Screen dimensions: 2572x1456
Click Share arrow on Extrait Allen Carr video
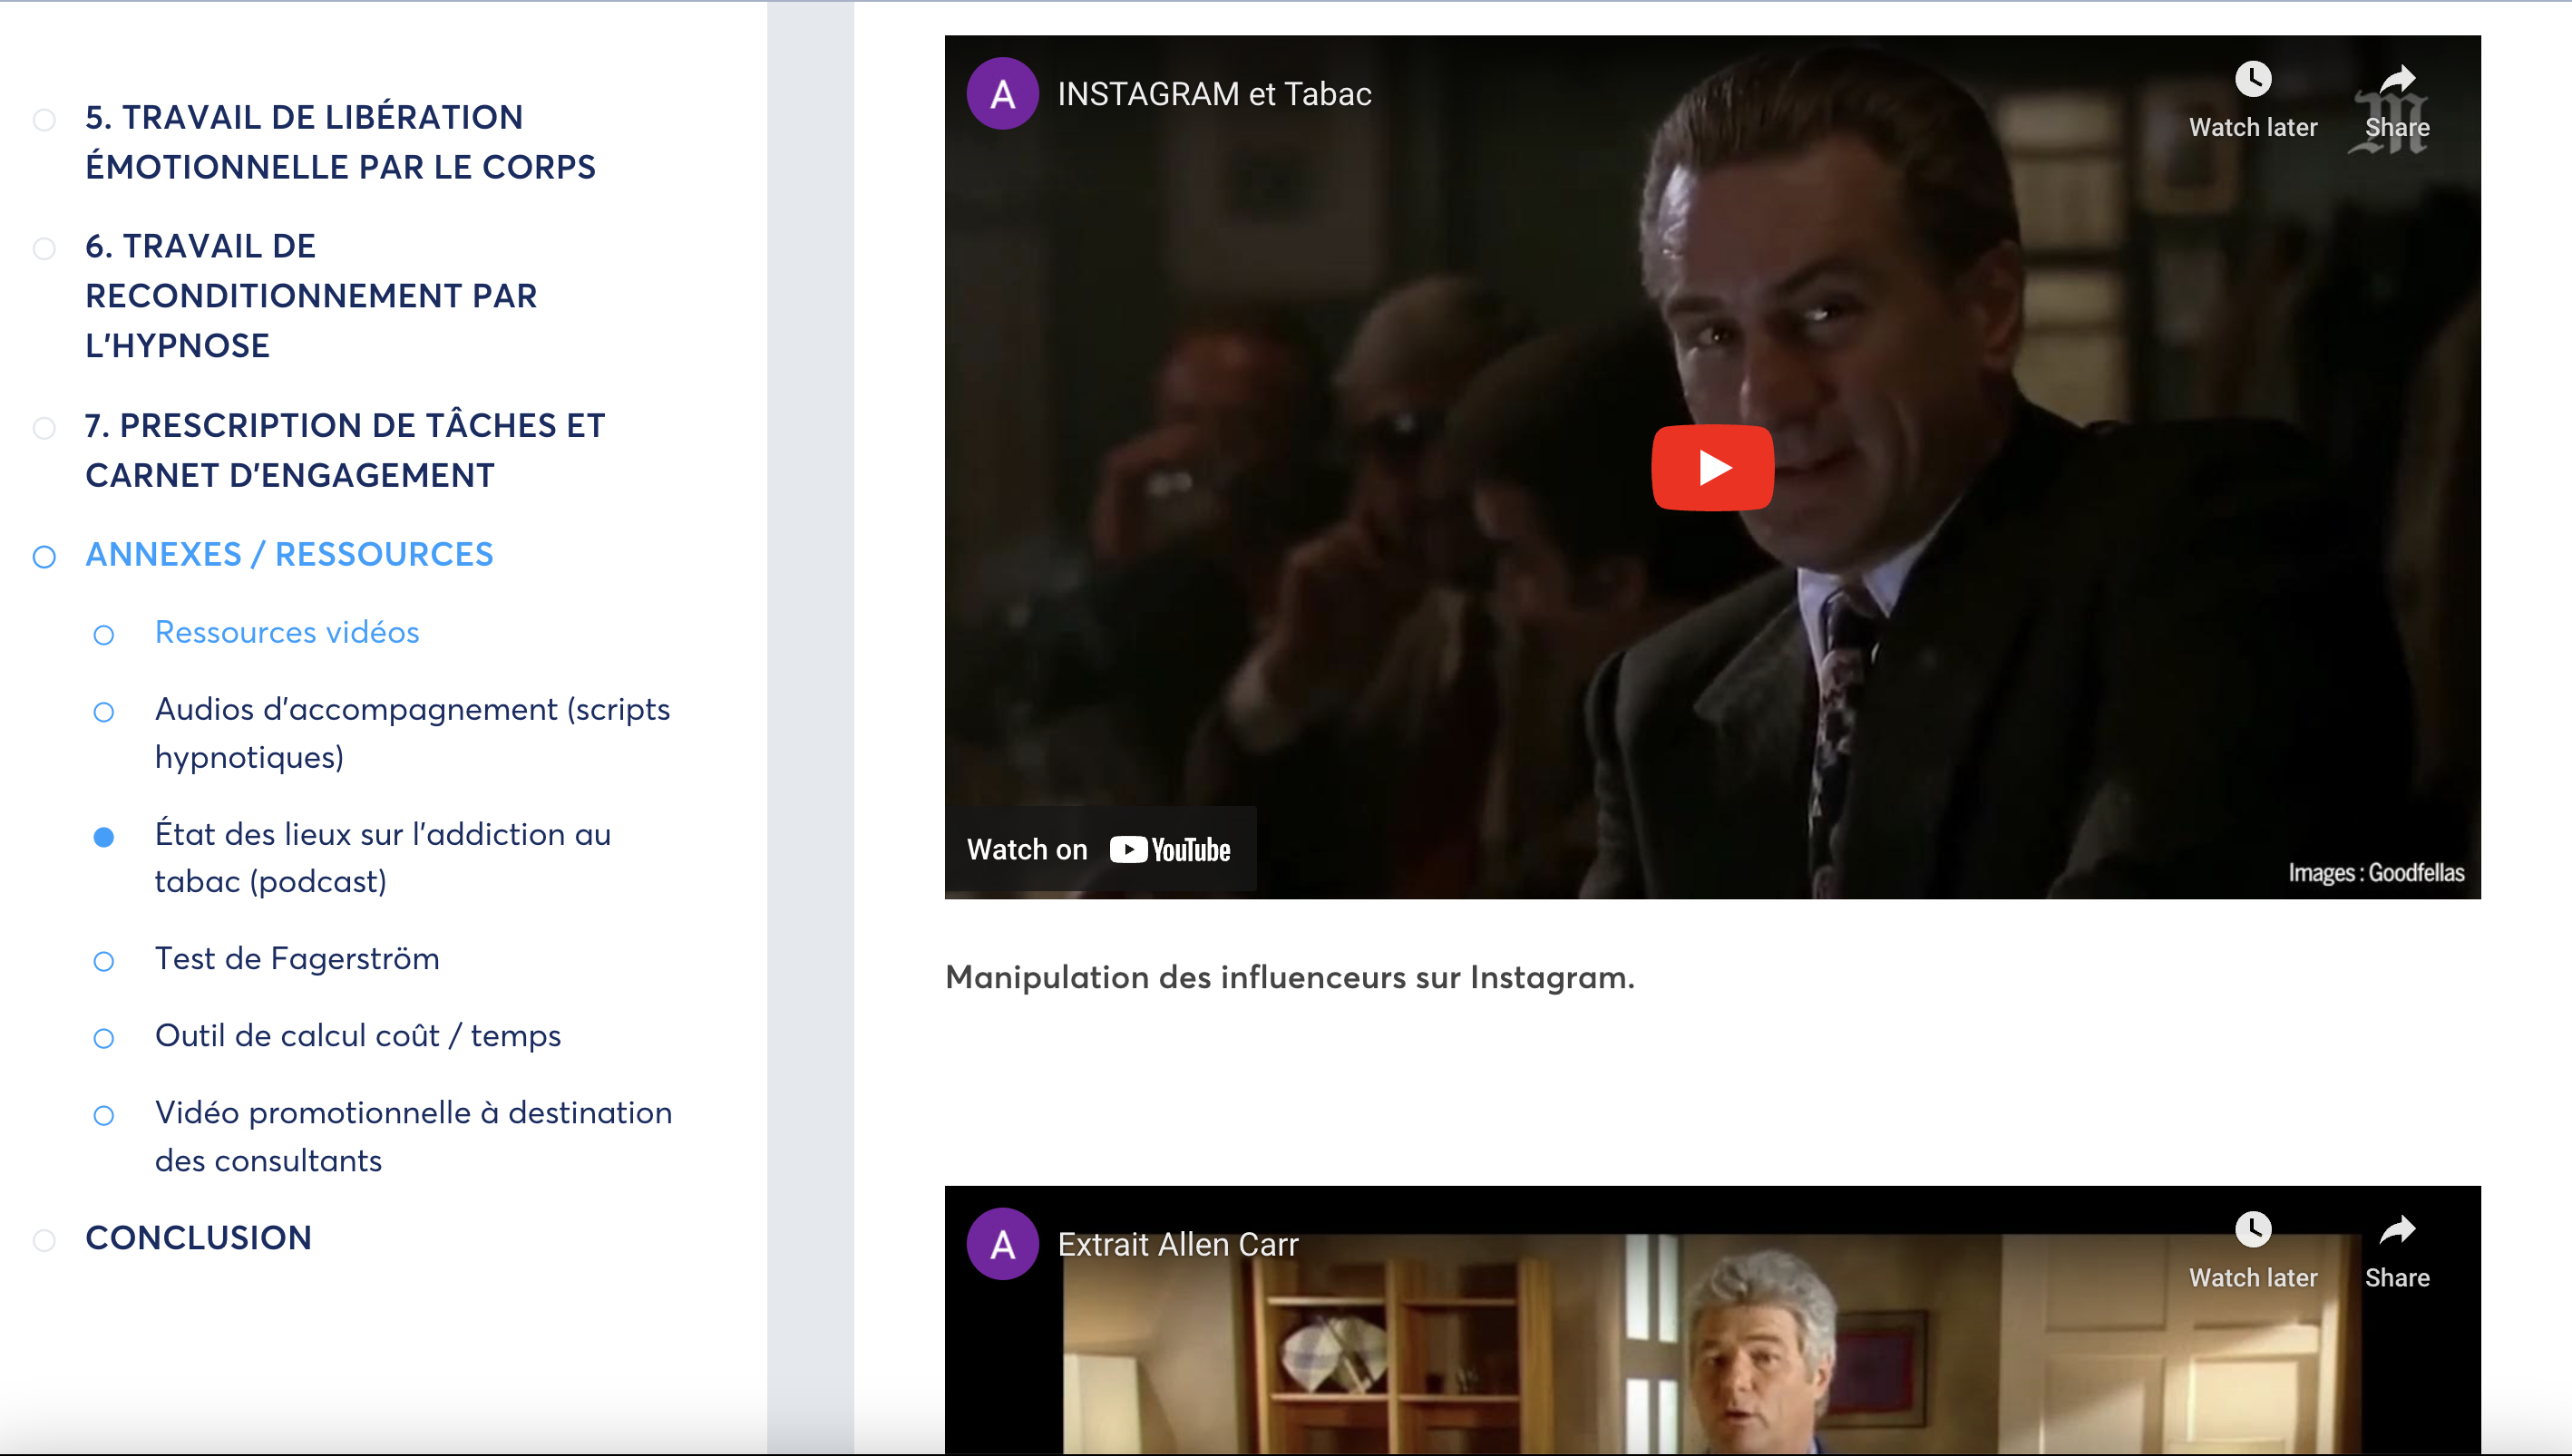pos(2396,1228)
